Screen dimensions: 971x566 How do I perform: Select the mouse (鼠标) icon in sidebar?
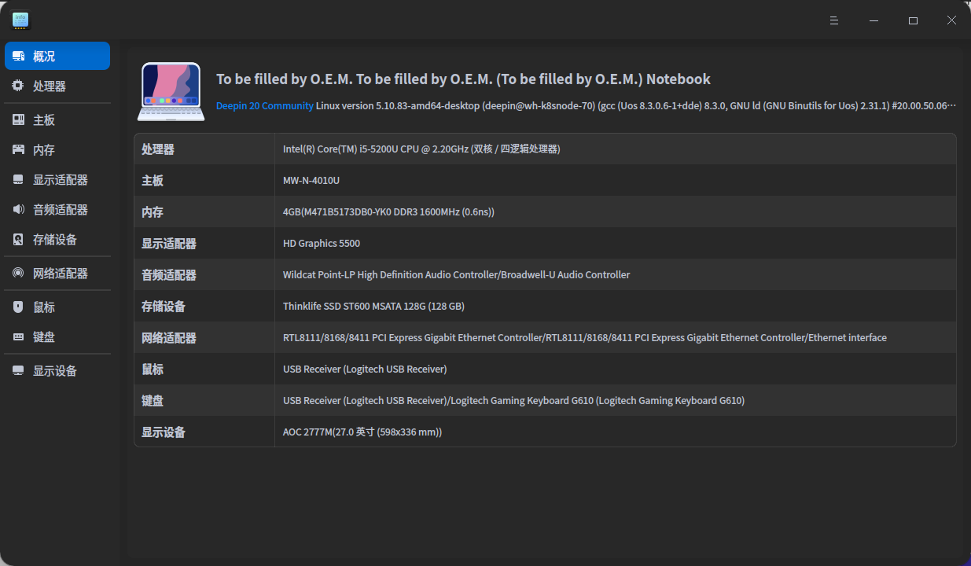click(18, 307)
